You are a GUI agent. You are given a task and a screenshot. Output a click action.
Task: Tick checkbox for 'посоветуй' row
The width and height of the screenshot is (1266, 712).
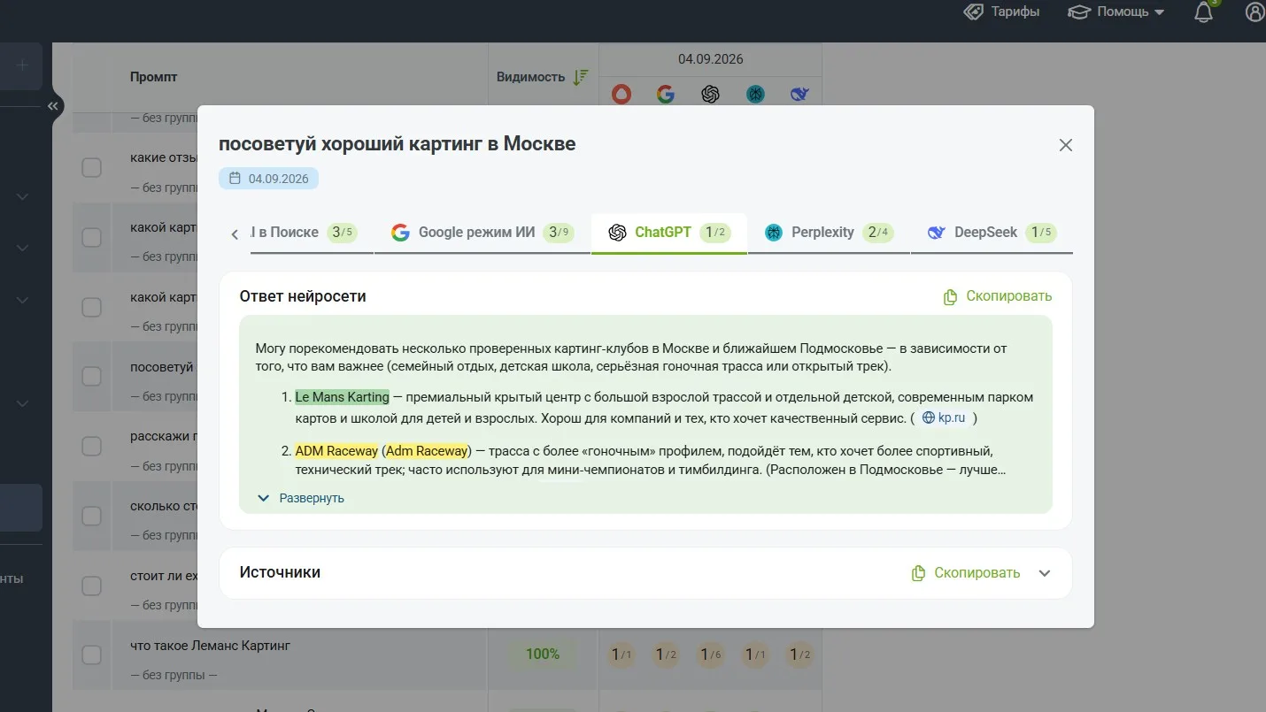click(x=92, y=377)
